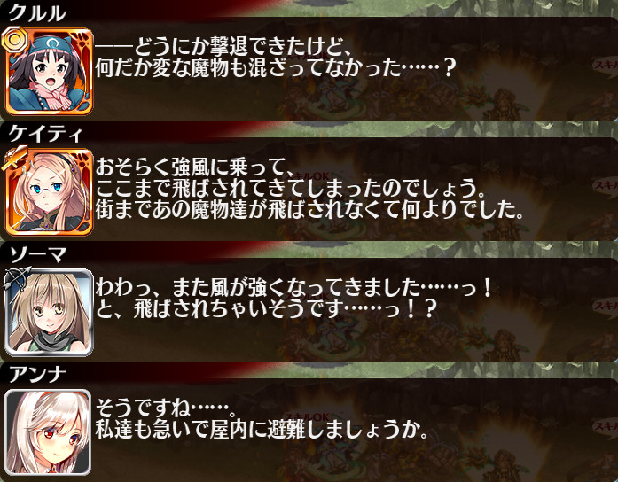Click the bow and arrow icon on Soma
Viewport: 618px width, 482px height.
point(17,280)
